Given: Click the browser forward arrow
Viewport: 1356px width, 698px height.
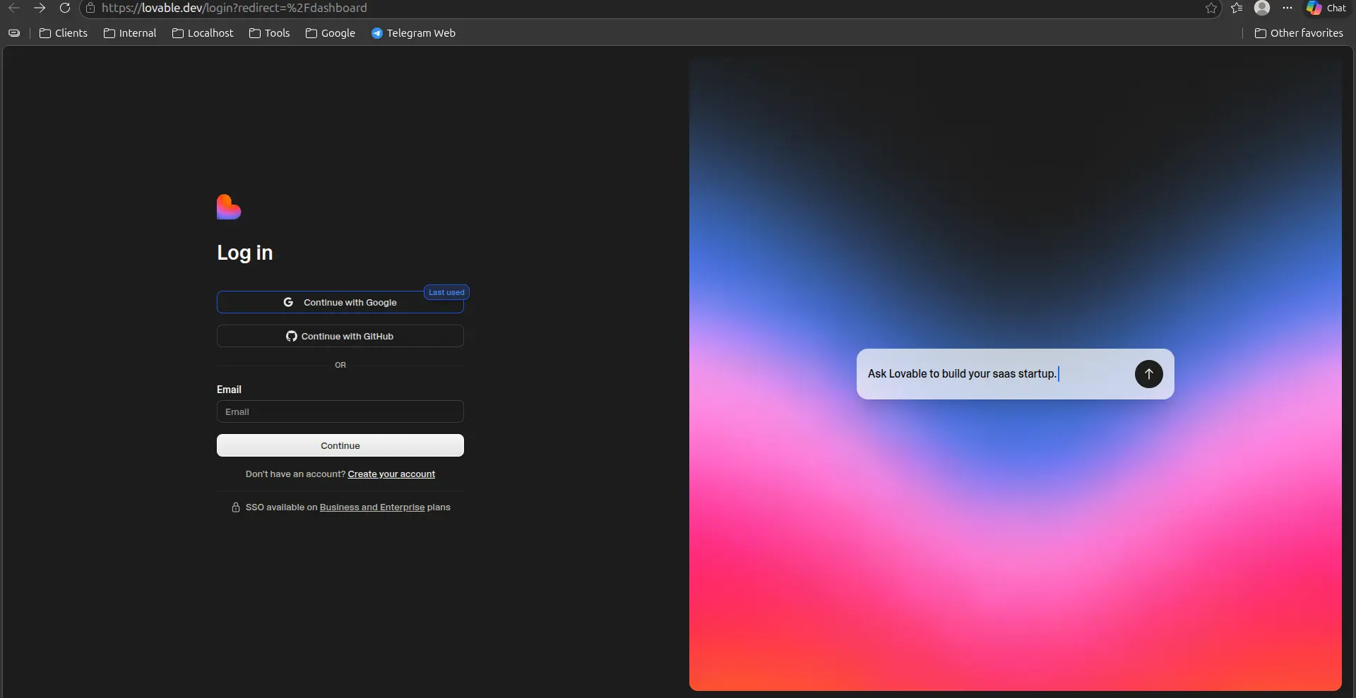Looking at the screenshot, I should click(40, 8).
